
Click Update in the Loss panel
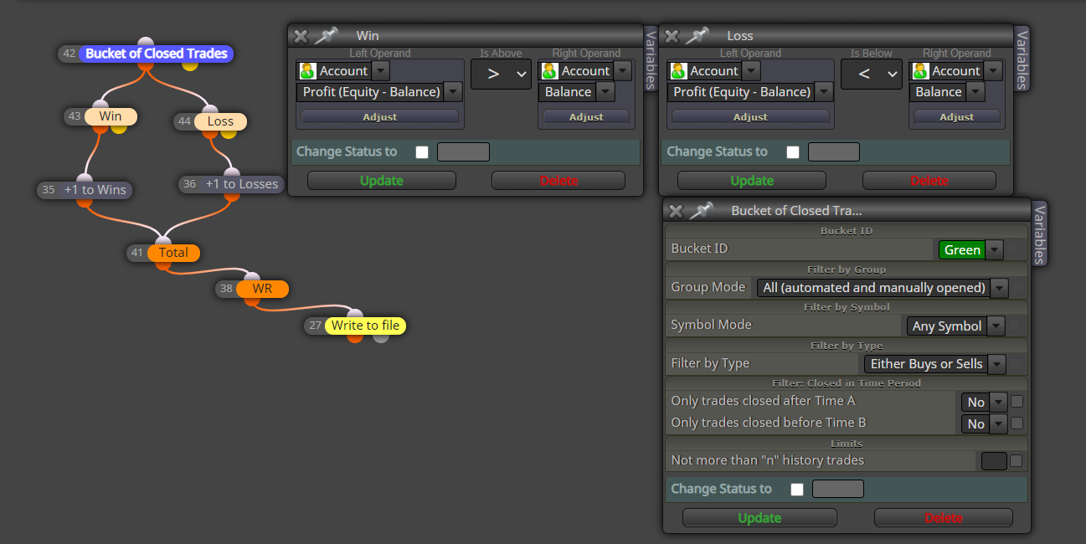coord(752,181)
